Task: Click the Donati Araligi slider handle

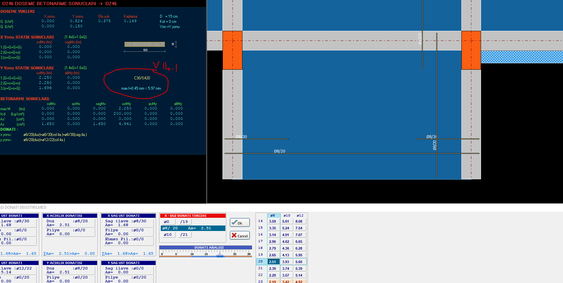Action: (x=220, y=255)
